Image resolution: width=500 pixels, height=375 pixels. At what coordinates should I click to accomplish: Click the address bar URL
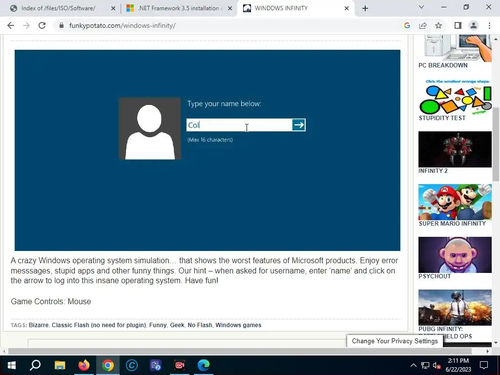(122, 25)
